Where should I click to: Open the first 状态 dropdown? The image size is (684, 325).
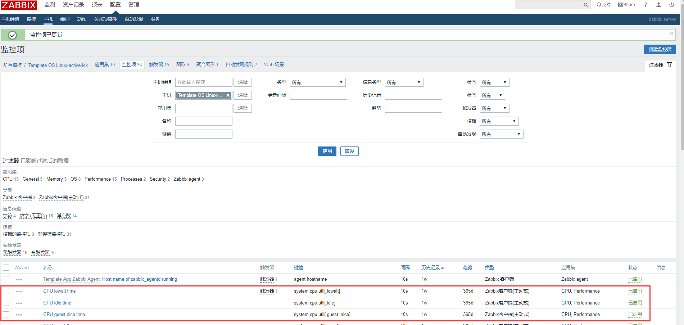pyautogui.click(x=495, y=82)
